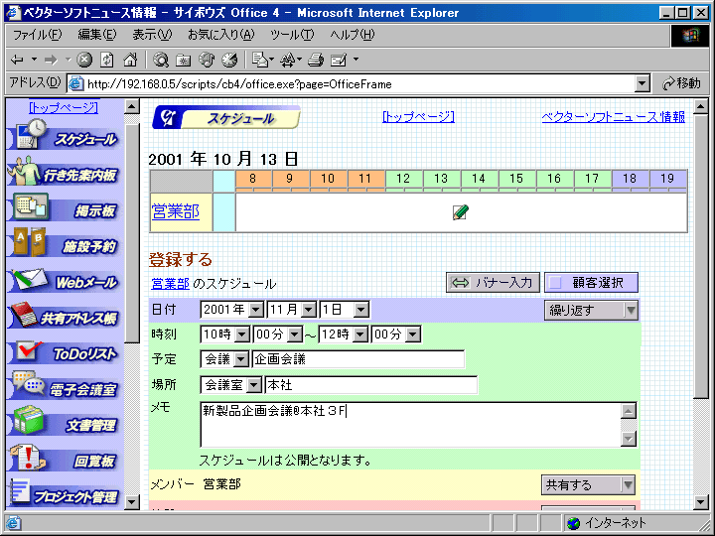This screenshot has width=715, height=536.
Task: Click the Edit page toolbar icon
Action: 339,60
